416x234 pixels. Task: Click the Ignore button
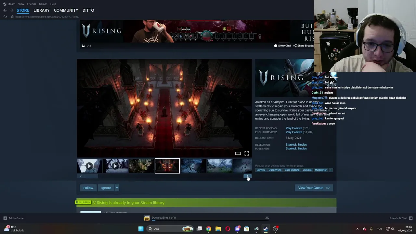(x=106, y=188)
